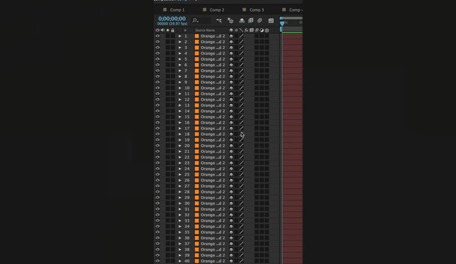Viewport: 456px width, 264px height.
Task: Click Collapse Transformations column header icon
Action: [x=236, y=30]
